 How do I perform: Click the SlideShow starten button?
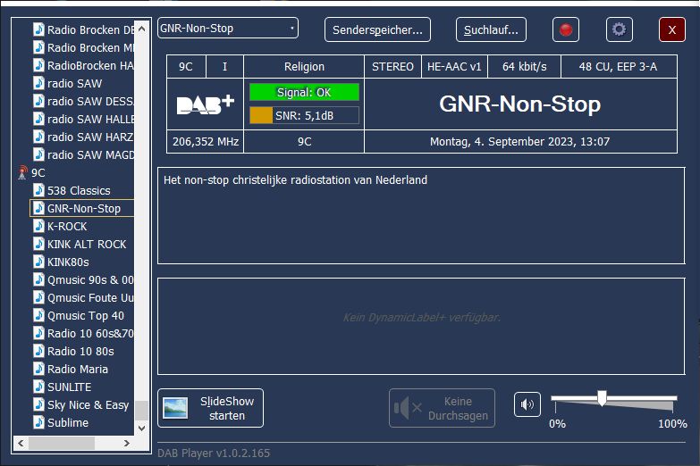point(211,408)
